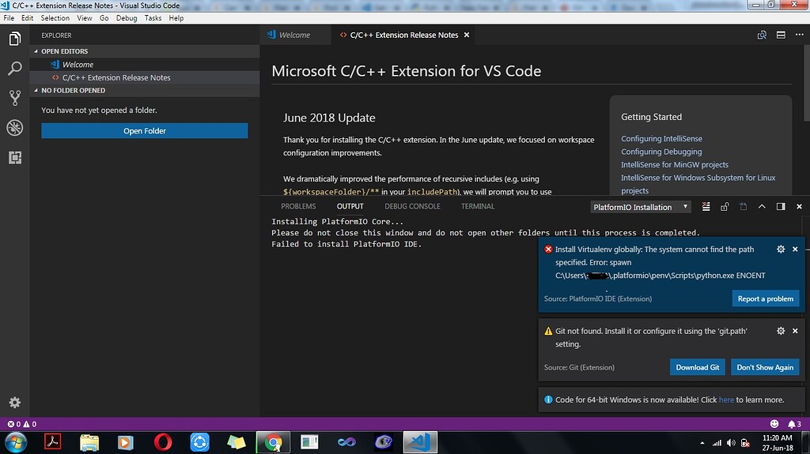
Task: Open the Explorer view in activity bar
Action: (15, 39)
